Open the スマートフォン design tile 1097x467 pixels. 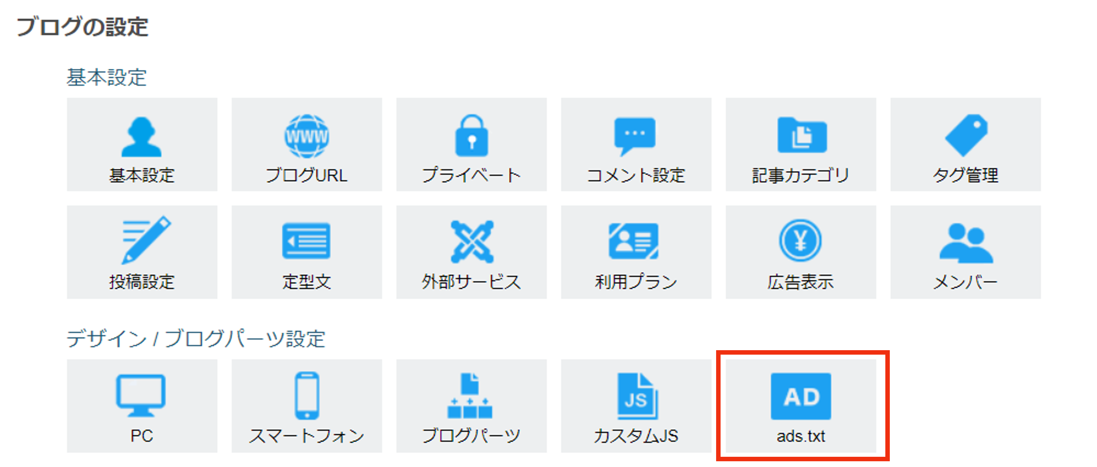click(x=306, y=406)
